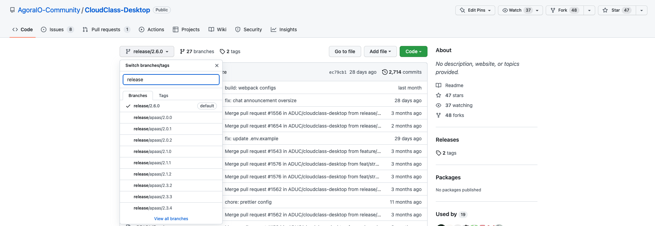The width and height of the screenshot is (655, 226).
Task: Open the green Code dropdown
Action: 413,51
